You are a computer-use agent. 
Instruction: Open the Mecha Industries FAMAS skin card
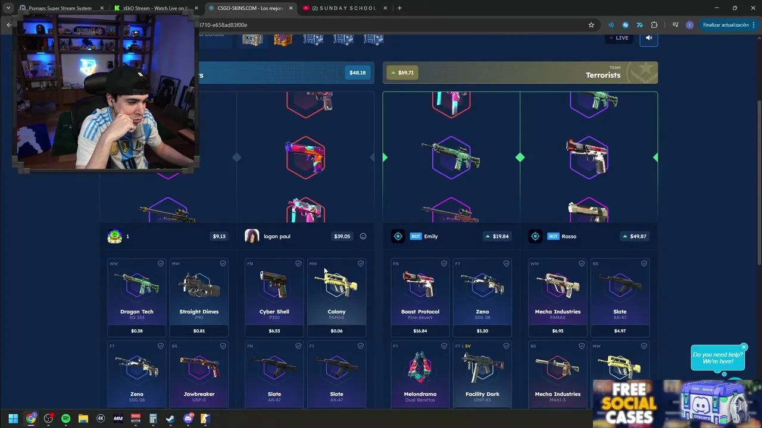[x=558, y=297]
